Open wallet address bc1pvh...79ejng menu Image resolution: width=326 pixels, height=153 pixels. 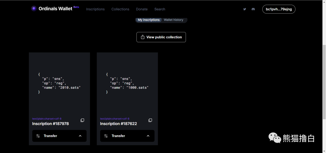coord(279,9)
